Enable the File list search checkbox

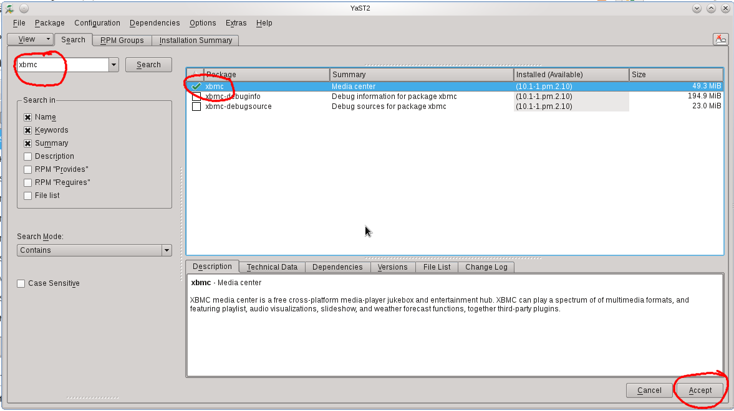coord(27,196)
